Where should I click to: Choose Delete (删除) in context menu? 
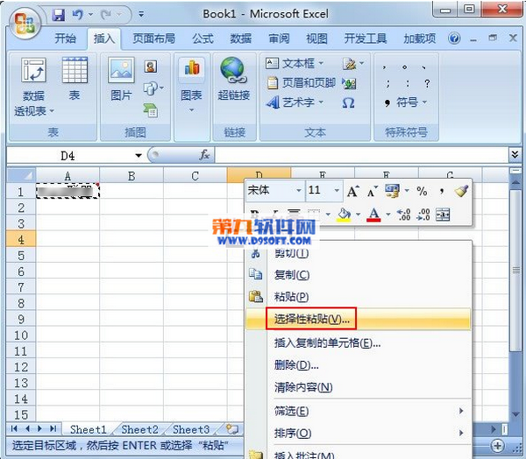(358, 364)
